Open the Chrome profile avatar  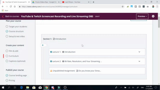coord(153,6)
